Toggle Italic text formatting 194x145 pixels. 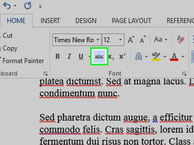[x=69, y=56]
